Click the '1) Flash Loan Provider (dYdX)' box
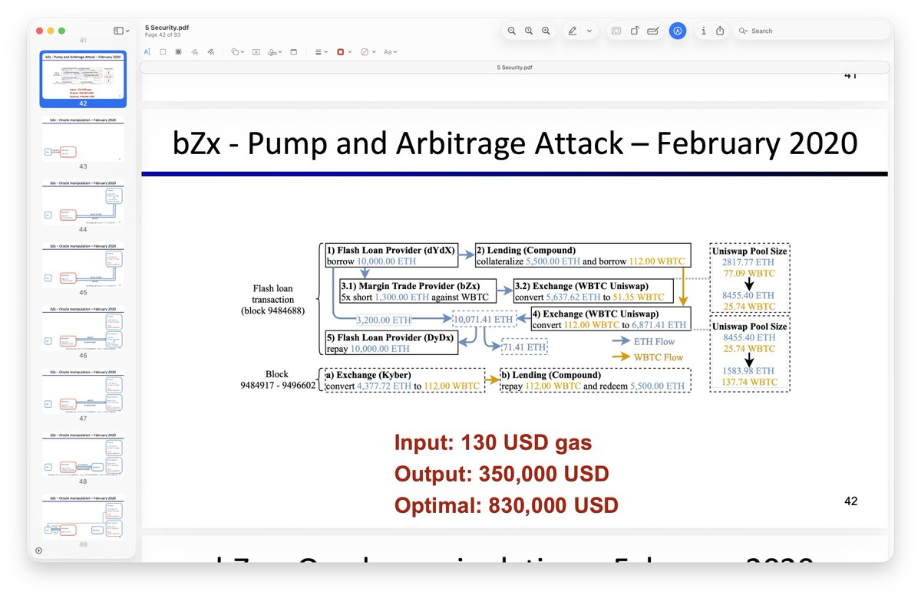 pos(391,255)
